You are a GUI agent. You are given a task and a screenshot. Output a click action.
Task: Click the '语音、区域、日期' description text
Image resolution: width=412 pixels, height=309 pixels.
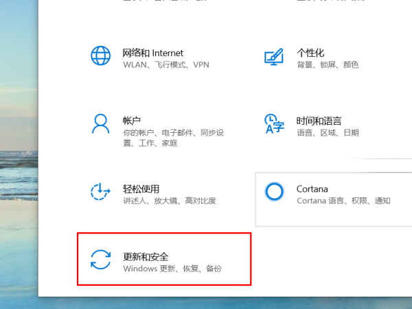(328, 133)
